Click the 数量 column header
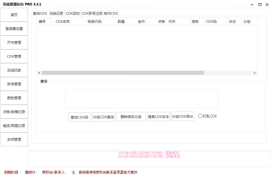This screenshot has height=178, width=272. (115, 22)
